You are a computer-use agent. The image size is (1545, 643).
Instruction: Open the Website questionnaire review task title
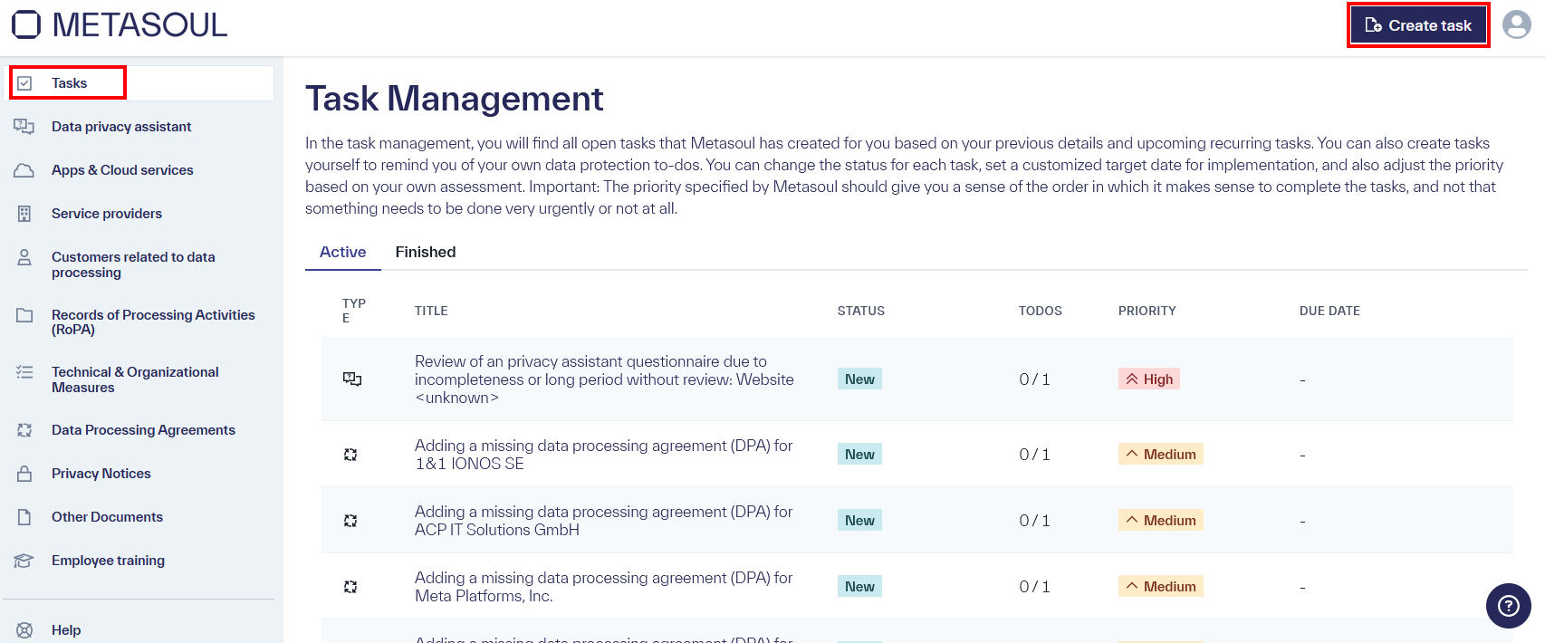pyautogui.click(x=604, y=379)
